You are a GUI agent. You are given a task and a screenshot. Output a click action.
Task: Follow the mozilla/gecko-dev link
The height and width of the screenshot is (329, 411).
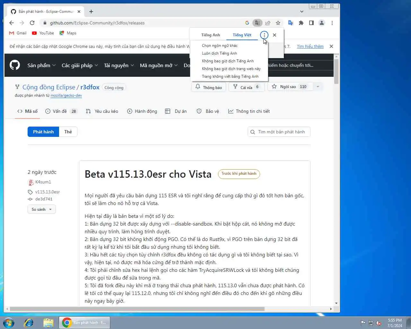pyautogui.click(x=66, y=95)
